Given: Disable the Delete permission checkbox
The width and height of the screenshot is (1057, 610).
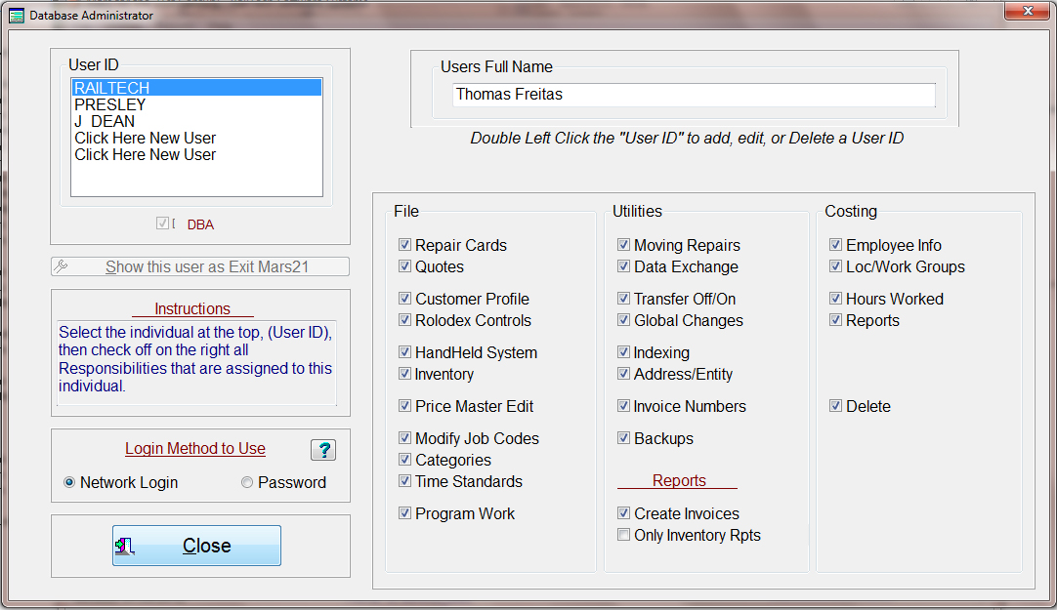Looking at the screenshot, I should tap(835, 406).
